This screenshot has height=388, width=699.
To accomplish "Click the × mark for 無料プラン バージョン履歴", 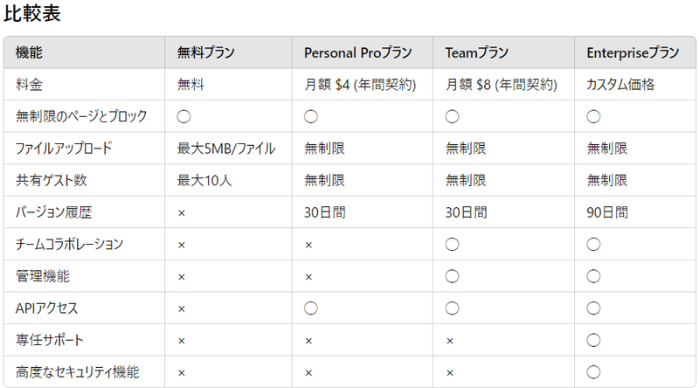I will pos(182,213).
